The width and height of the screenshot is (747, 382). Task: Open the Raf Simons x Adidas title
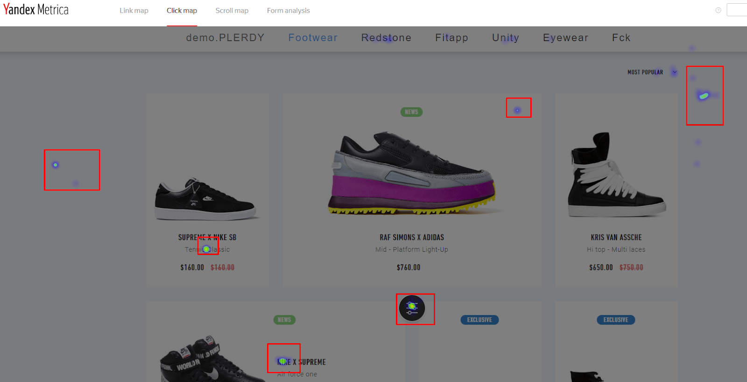(x=412, y=237)
